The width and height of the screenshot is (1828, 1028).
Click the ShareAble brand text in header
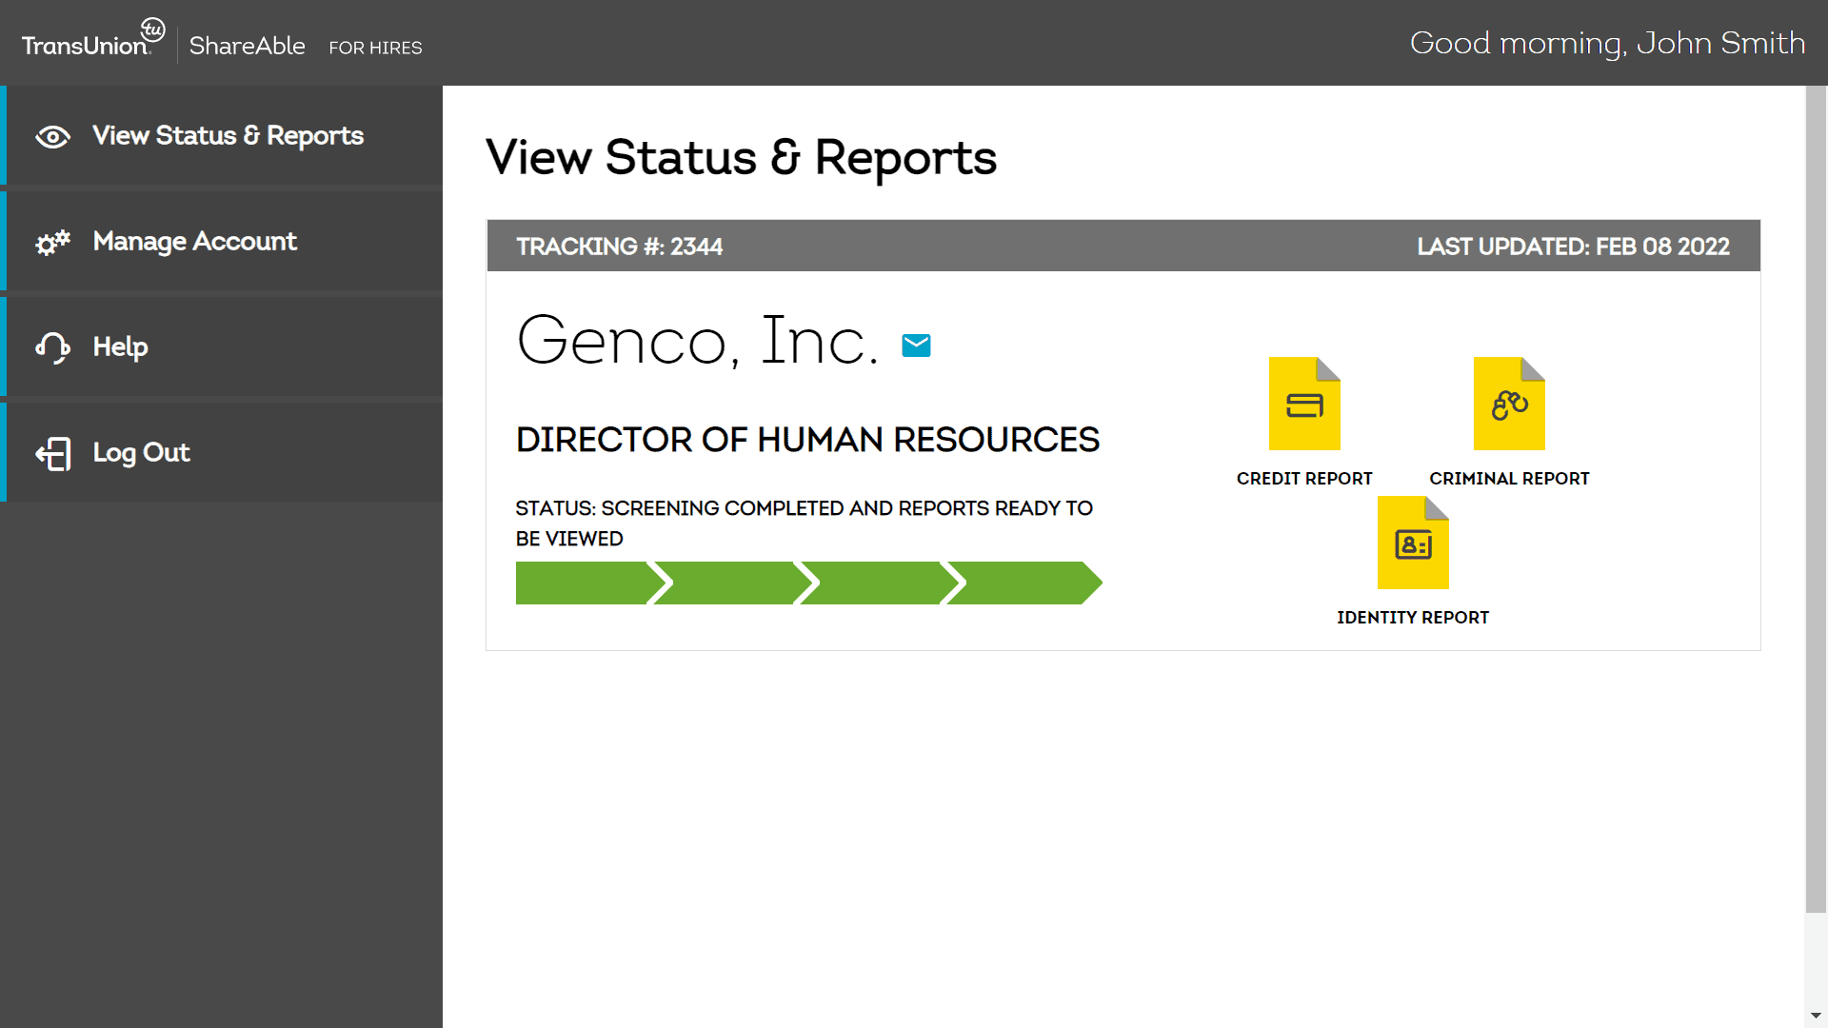pos(247,45)
